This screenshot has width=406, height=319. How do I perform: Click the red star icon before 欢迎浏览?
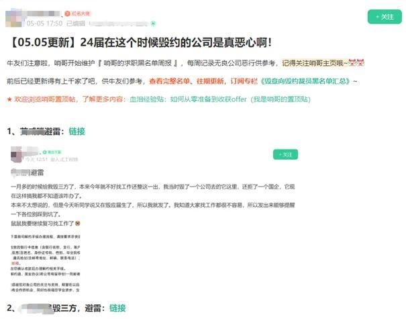[x=9, y=99]
